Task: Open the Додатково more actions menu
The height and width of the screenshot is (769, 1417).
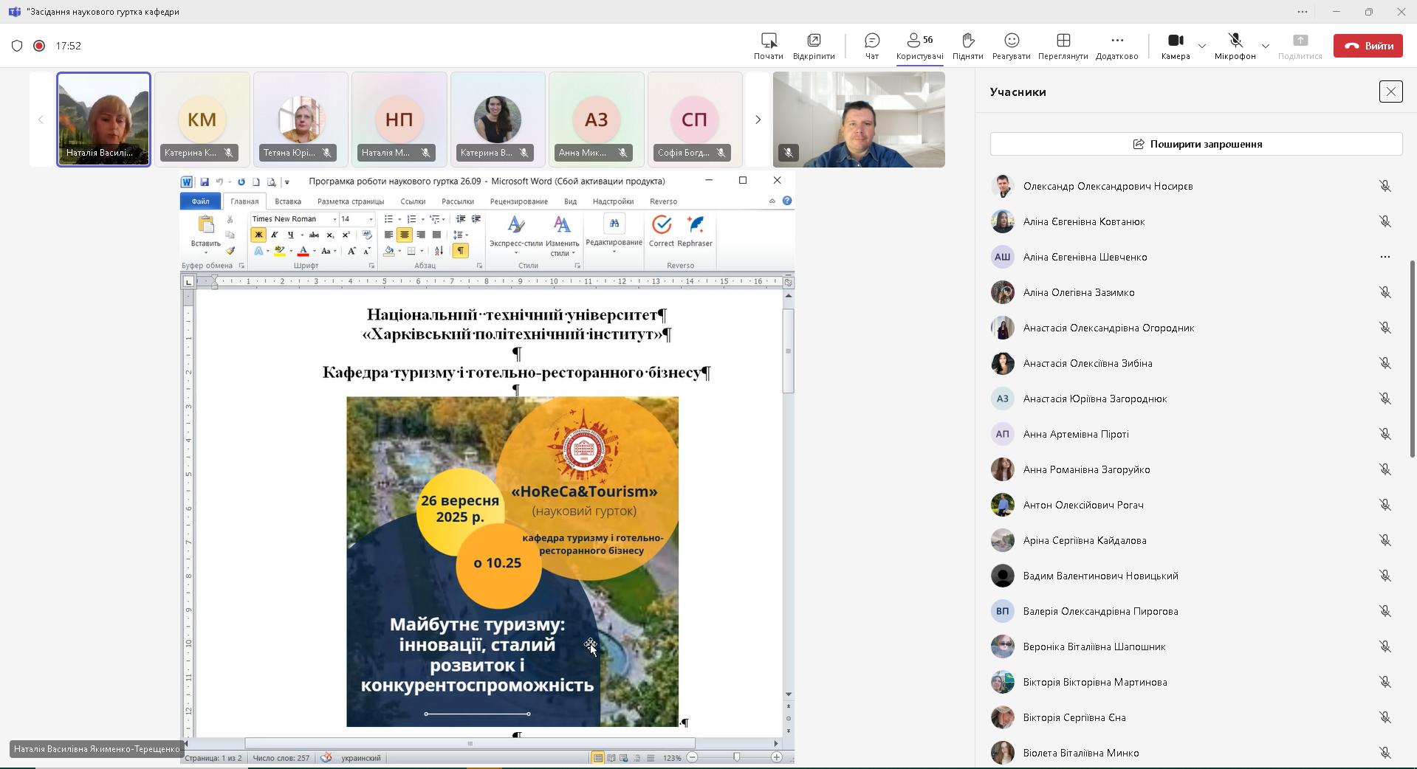Action: click(1116, 46)
